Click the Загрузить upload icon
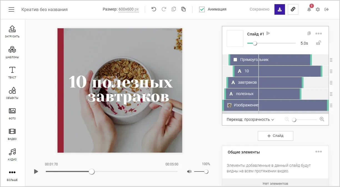 12,31
